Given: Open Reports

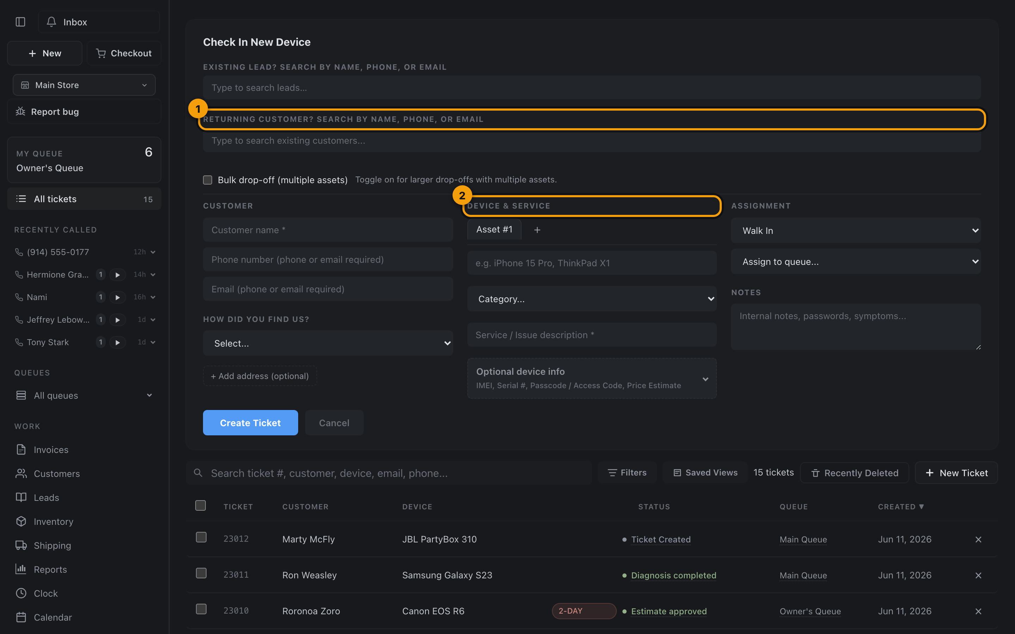Looking at the screenshot, I should [41, 569].
